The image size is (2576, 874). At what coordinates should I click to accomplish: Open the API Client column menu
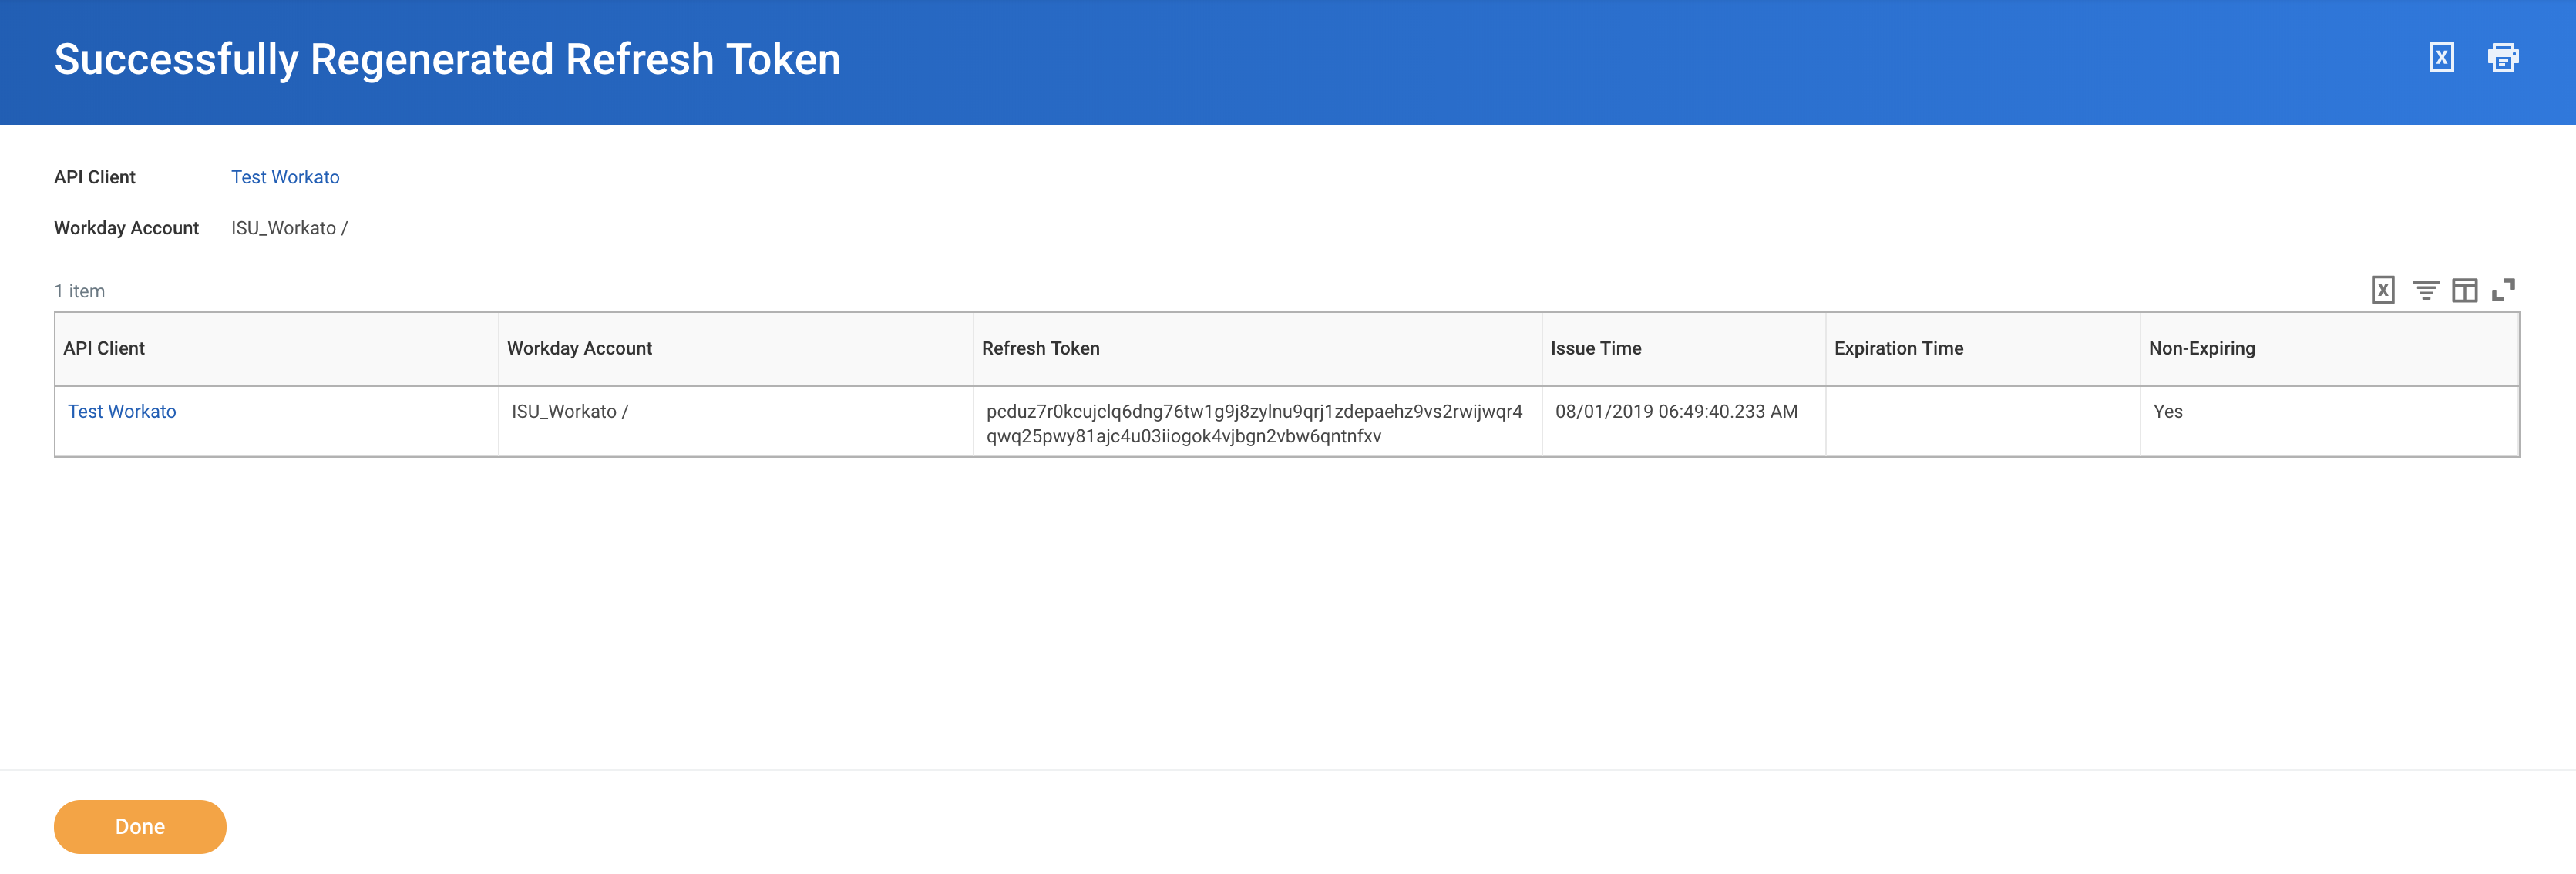(103, 348)
